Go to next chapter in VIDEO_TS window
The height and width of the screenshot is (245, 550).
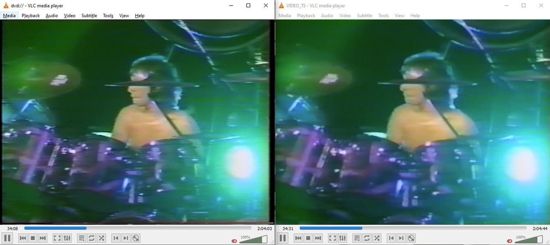click(401, 238)
